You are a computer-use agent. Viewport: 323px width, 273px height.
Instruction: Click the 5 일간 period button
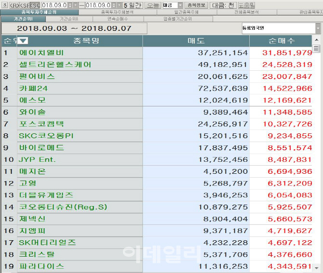[133, 5]
